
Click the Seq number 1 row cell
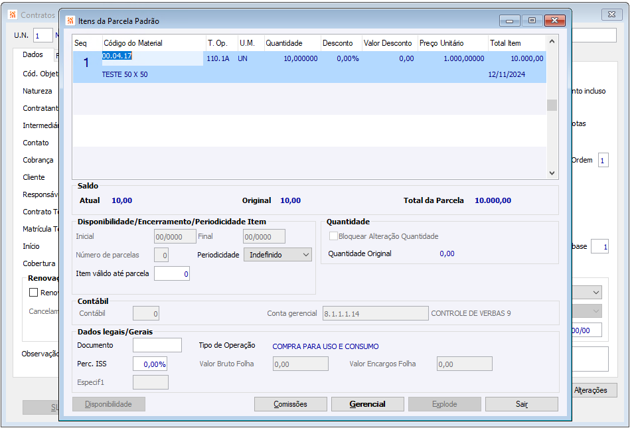click(x=86, y=62)
